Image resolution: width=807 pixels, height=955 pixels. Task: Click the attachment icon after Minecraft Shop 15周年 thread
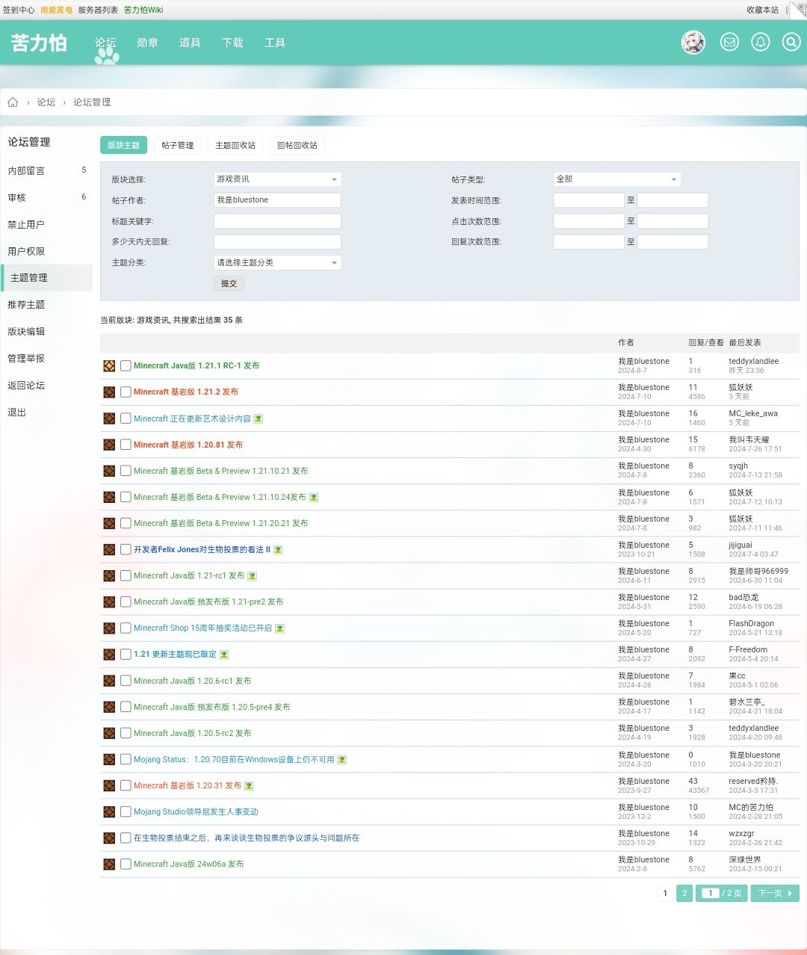coord(279,628)
